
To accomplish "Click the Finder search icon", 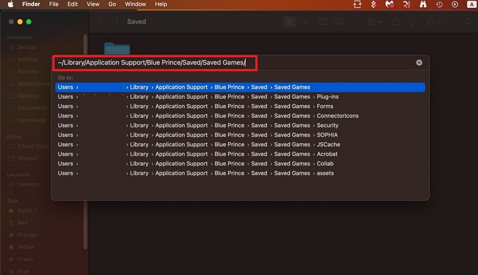I will (x=468, y=21).
